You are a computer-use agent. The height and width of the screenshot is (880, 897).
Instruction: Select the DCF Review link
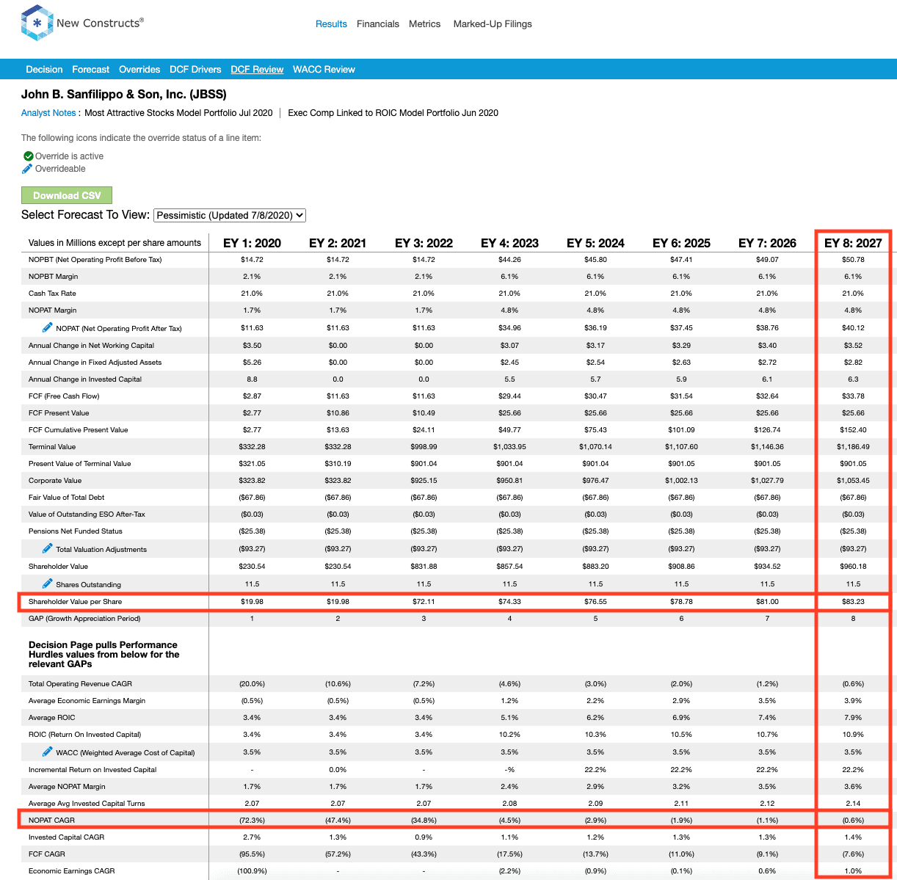(x=257, y=70)
